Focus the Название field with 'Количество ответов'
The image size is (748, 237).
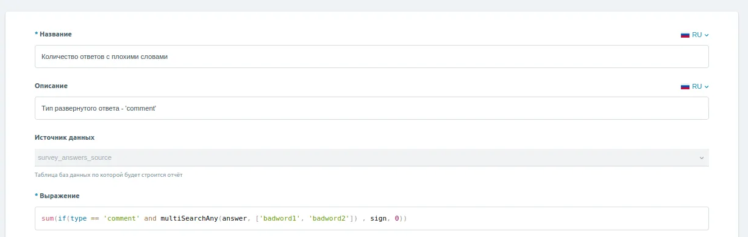tap(372, 57)
